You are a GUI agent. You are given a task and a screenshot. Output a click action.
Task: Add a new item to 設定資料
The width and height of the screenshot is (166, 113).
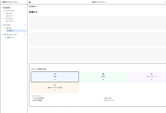[25, 8]
